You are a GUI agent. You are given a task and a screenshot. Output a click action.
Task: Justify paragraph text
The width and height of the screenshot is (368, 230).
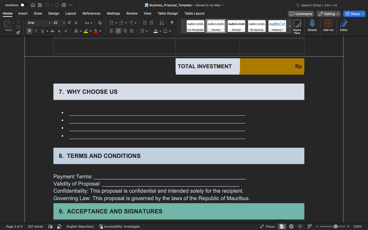(132, 31)
